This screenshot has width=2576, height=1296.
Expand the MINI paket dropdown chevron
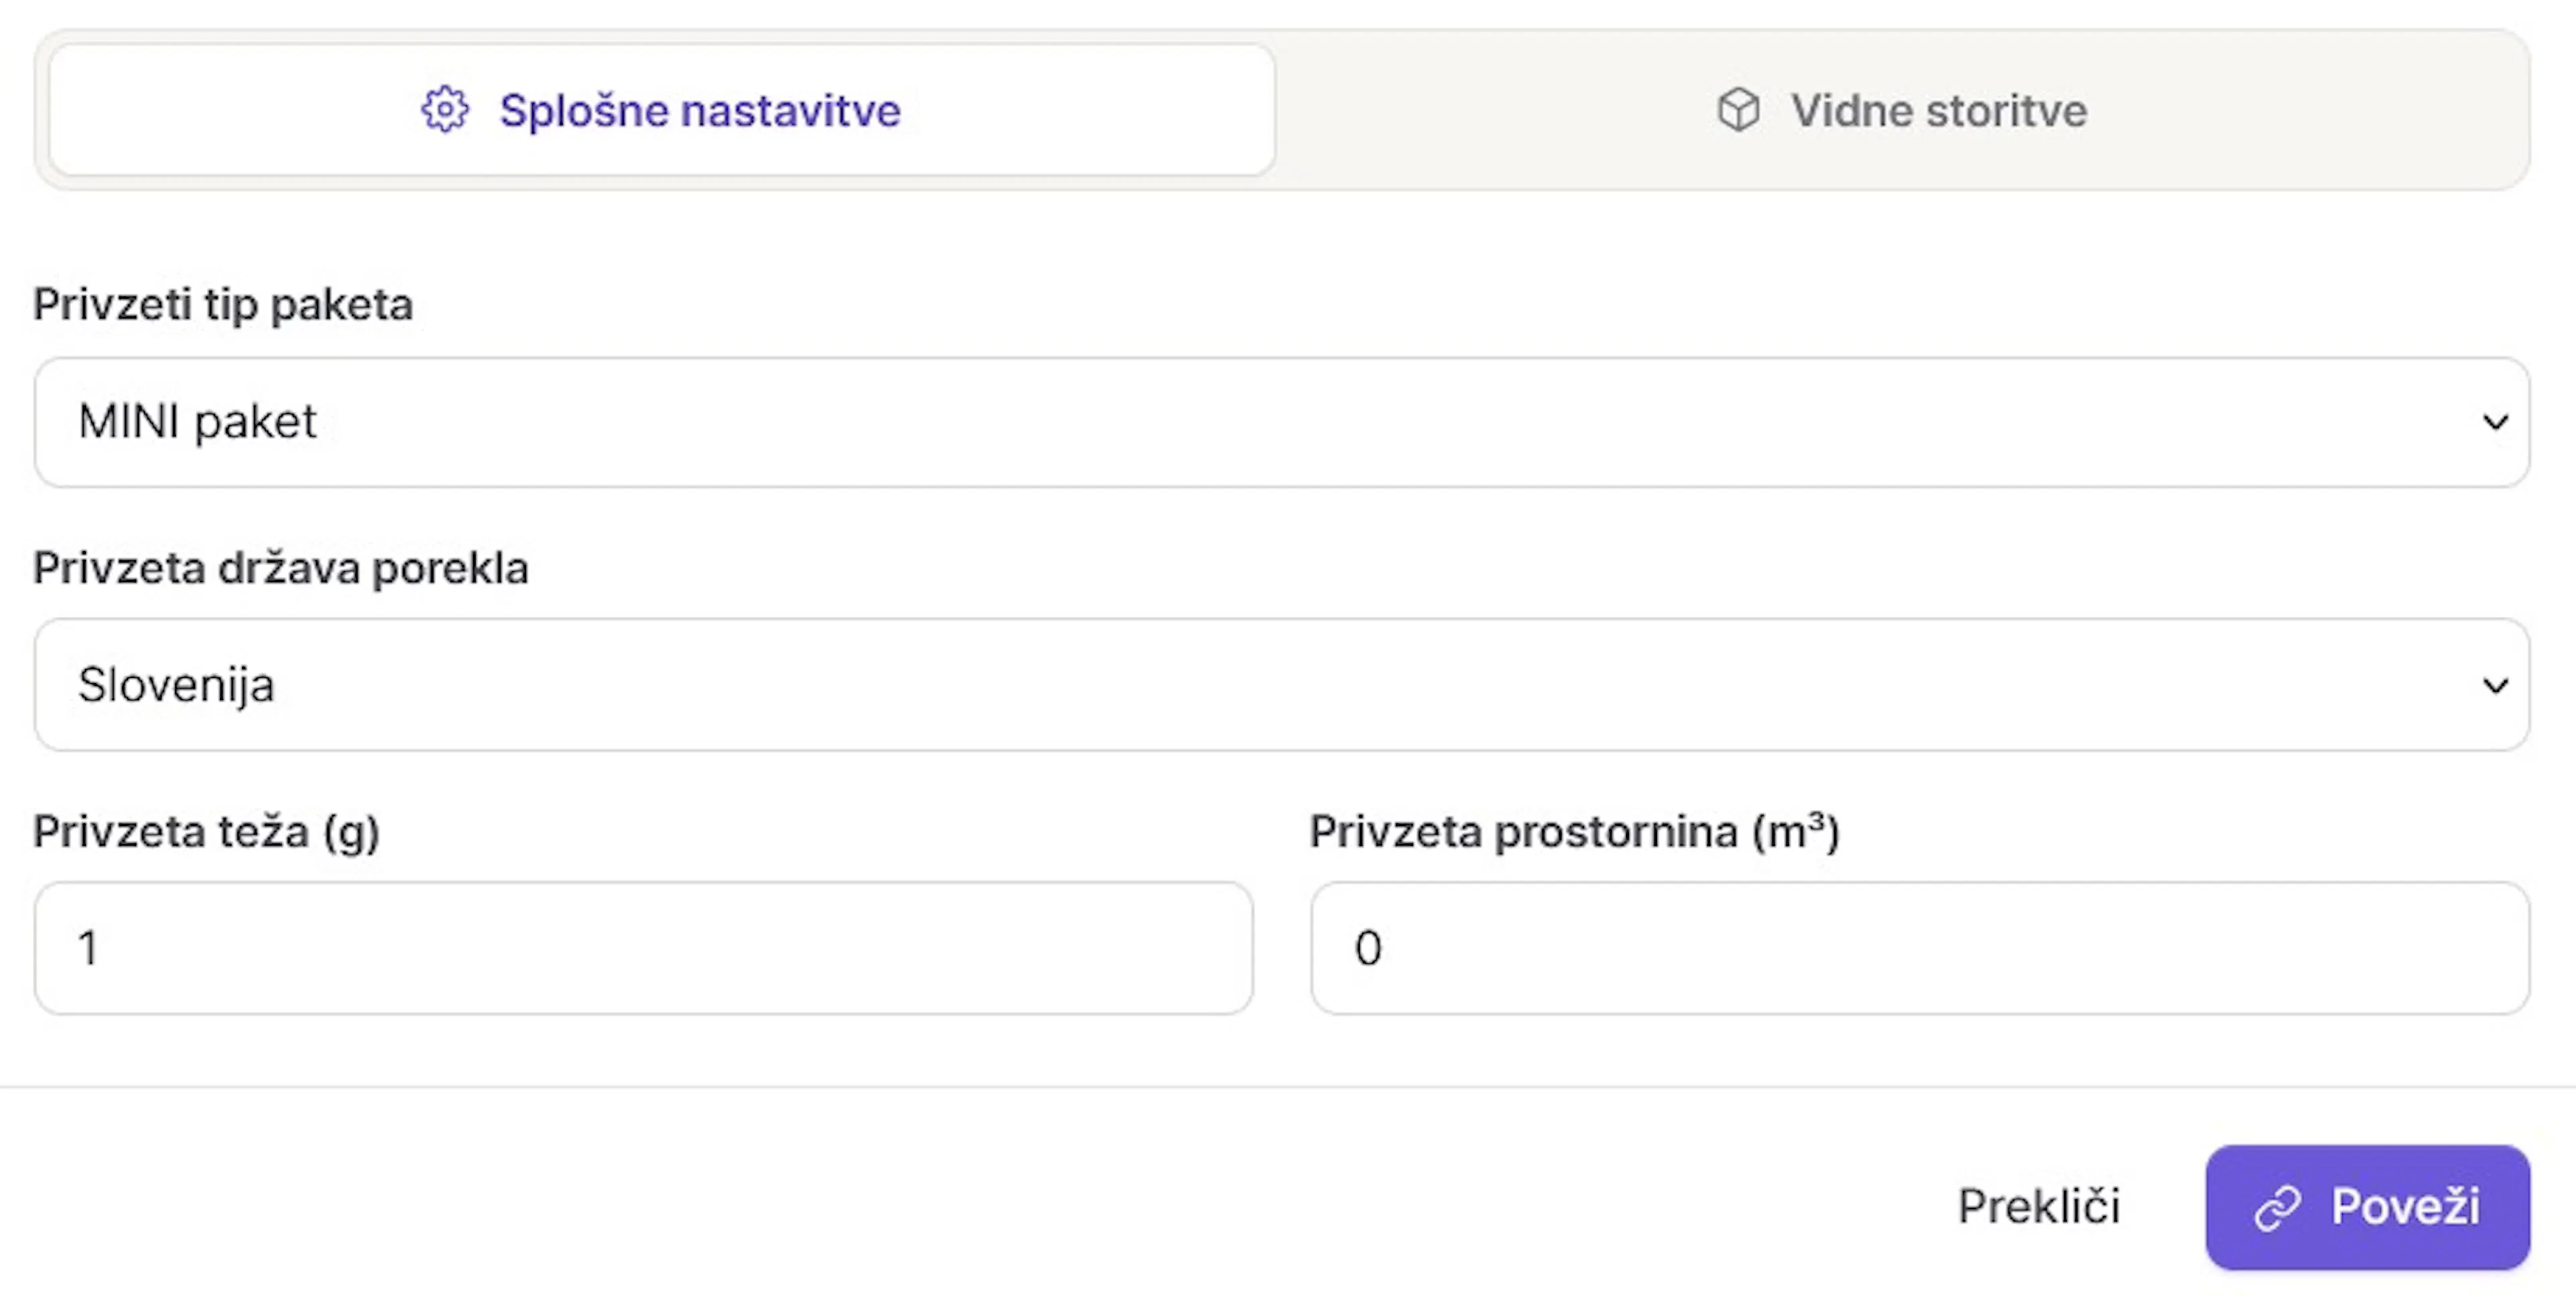click(2495, 422)
